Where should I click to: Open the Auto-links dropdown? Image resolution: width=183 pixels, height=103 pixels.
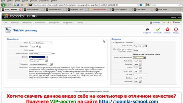click(137, 61)
